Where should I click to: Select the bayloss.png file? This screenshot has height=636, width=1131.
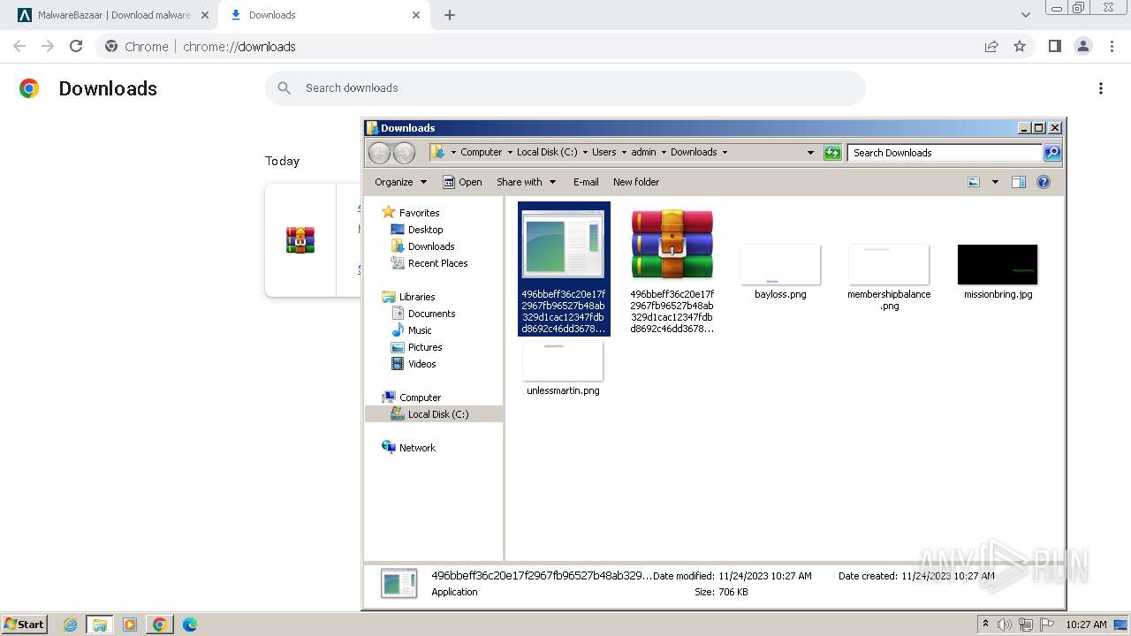click(x=780, y=273)
